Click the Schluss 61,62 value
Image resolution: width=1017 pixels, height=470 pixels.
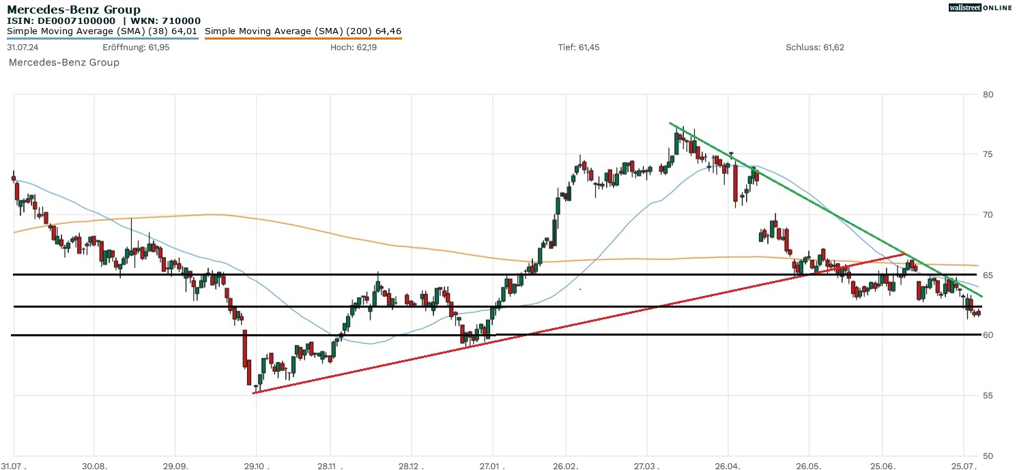(815, 47)
